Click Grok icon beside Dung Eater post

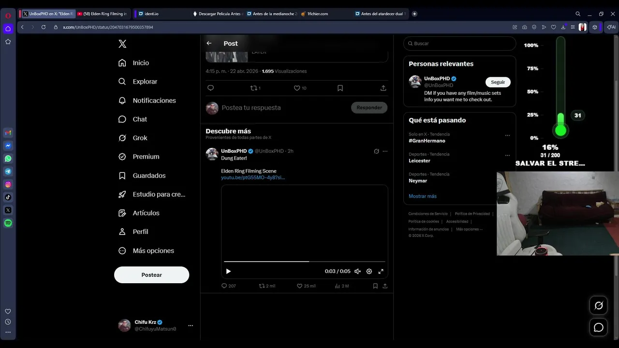tap(376, 151)
